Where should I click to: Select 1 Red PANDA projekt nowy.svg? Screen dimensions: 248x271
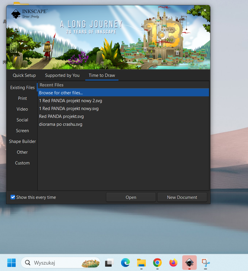(x=123, y=109)
